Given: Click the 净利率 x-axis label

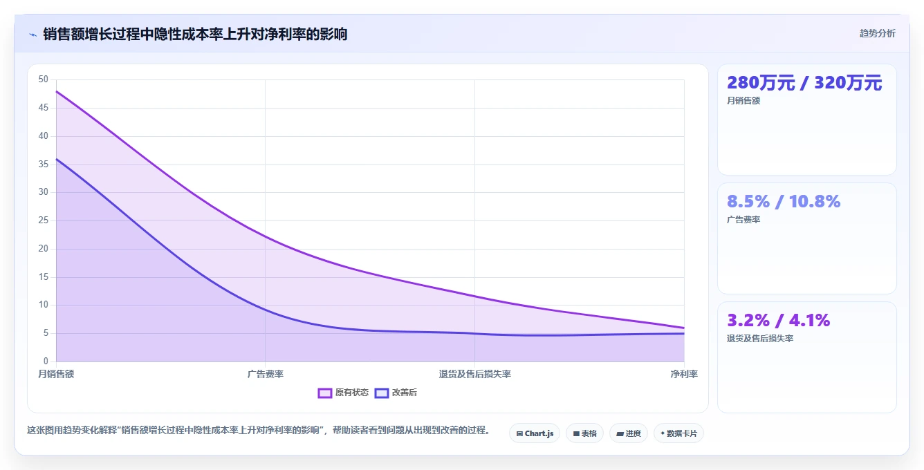Looking at the screenshot, I should pyautogui.click(x=684, y=374).
